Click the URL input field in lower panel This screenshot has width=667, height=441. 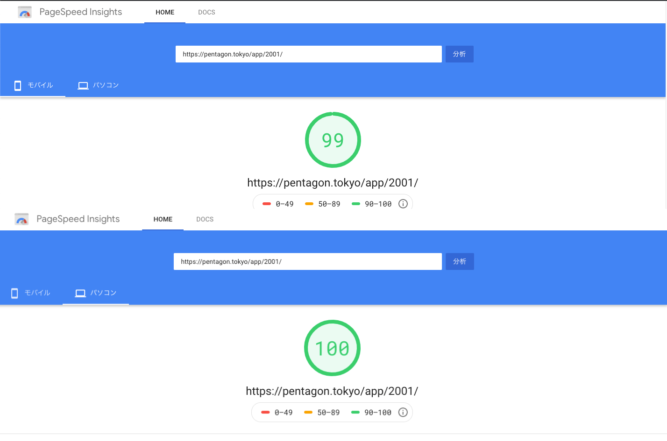tap(308, 262)
